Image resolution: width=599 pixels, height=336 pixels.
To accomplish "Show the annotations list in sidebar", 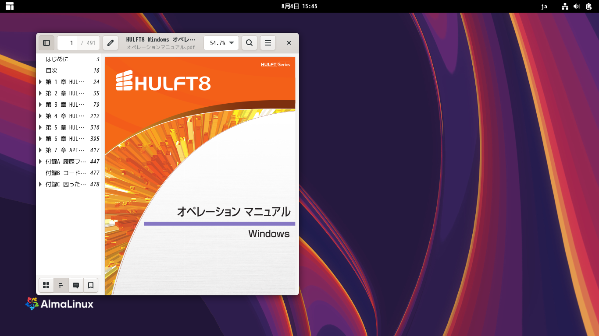I will pyautogui.click(x=76, y=285).
